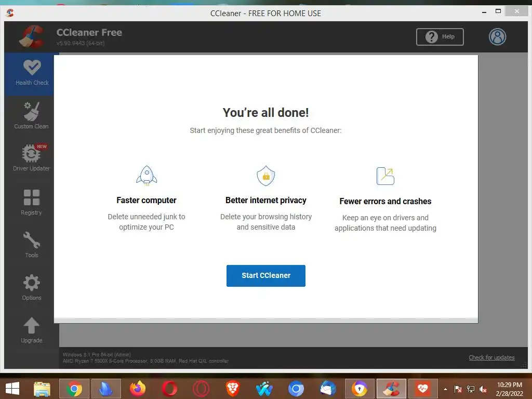Click the AMD Ryzen processor info line
The width and height of the screenshot is (532, 399).
[x=145, y=361]
